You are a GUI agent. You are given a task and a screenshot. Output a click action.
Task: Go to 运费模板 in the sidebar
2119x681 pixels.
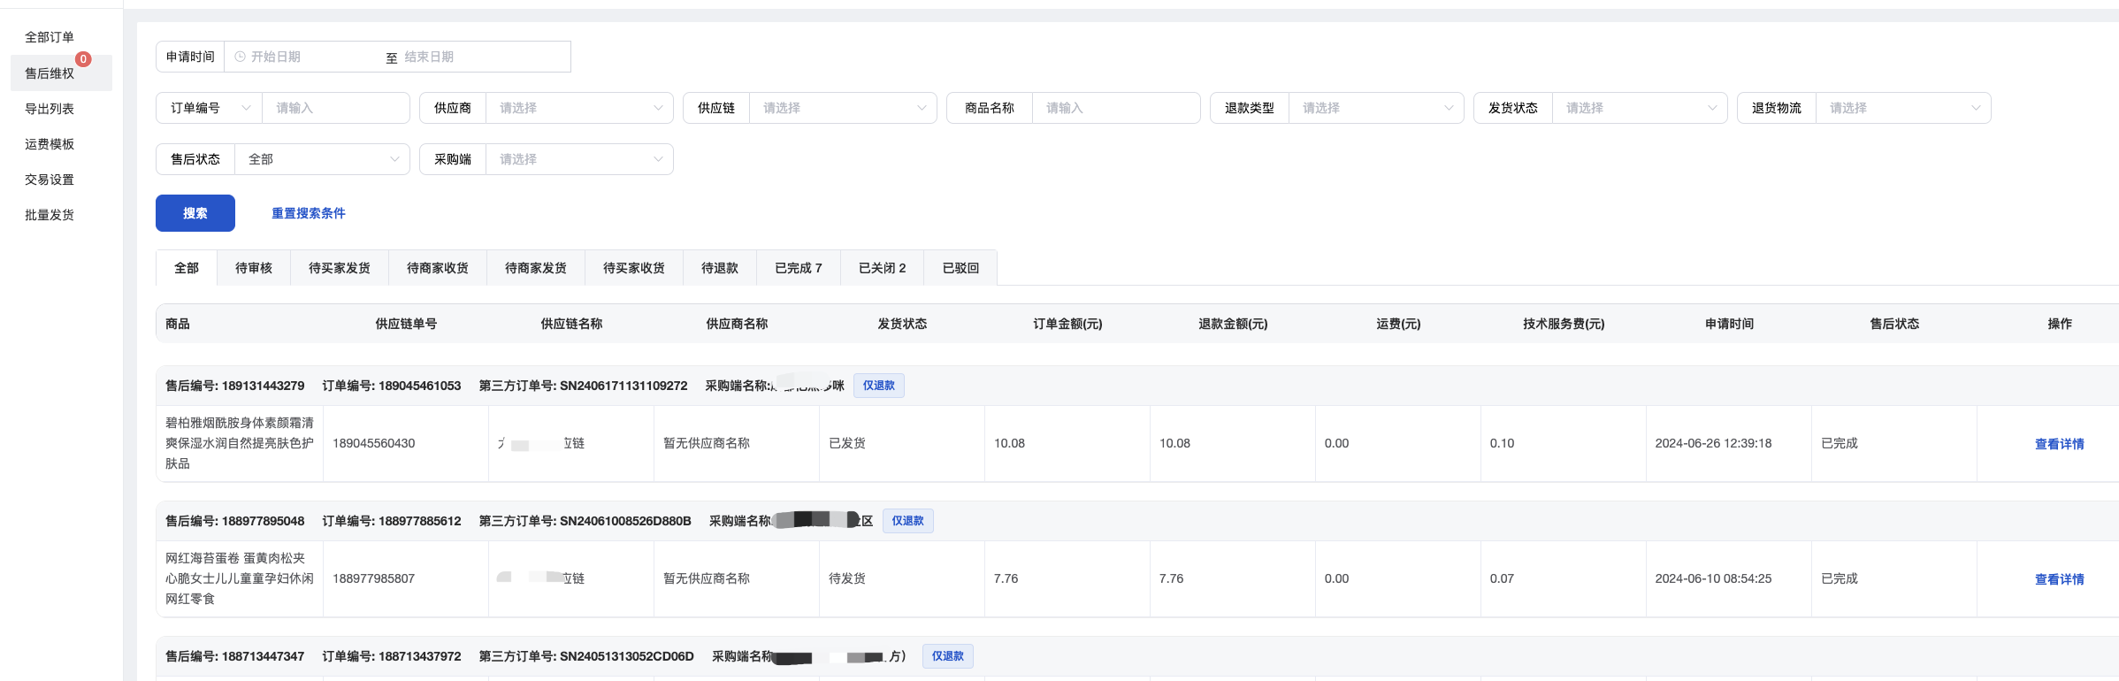pyautogui.click(x=50, y=144)
